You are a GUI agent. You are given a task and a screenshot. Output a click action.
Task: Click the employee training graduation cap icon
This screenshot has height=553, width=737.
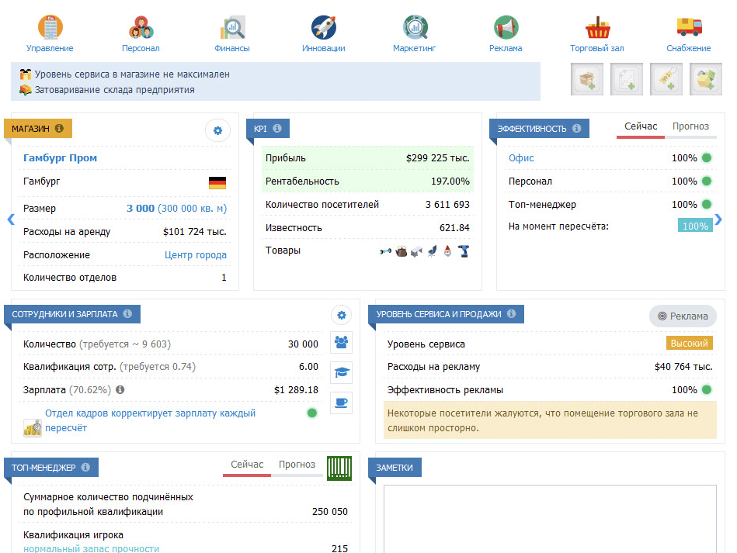tap(341, 372)
